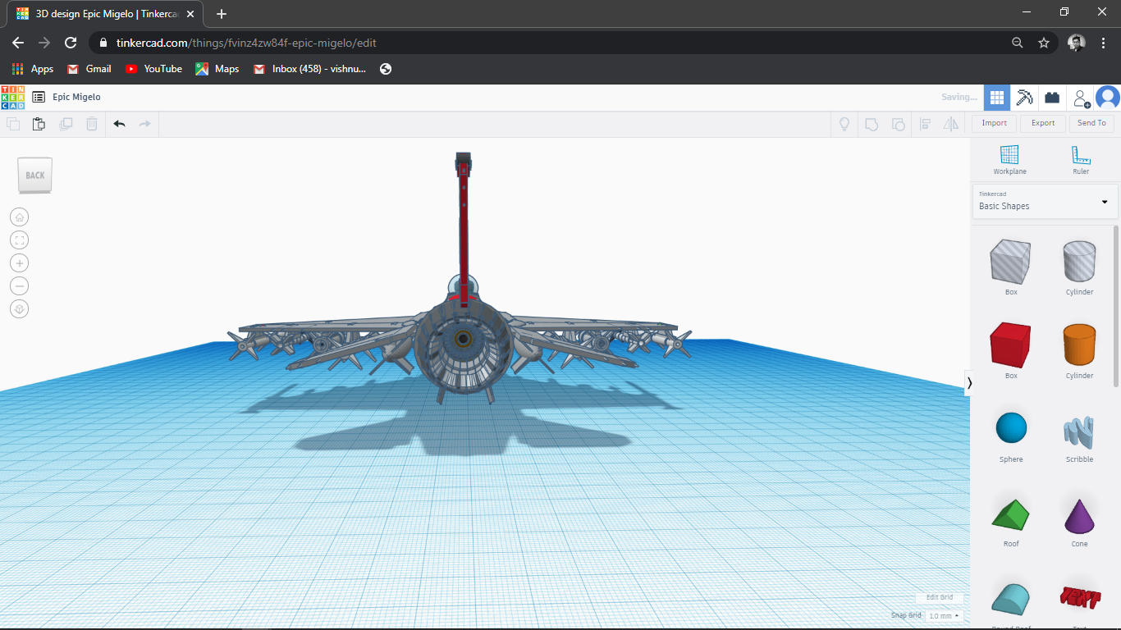Click the Export button
The width and height of the screenshot is (1121, 630).
coord(1042,123)
